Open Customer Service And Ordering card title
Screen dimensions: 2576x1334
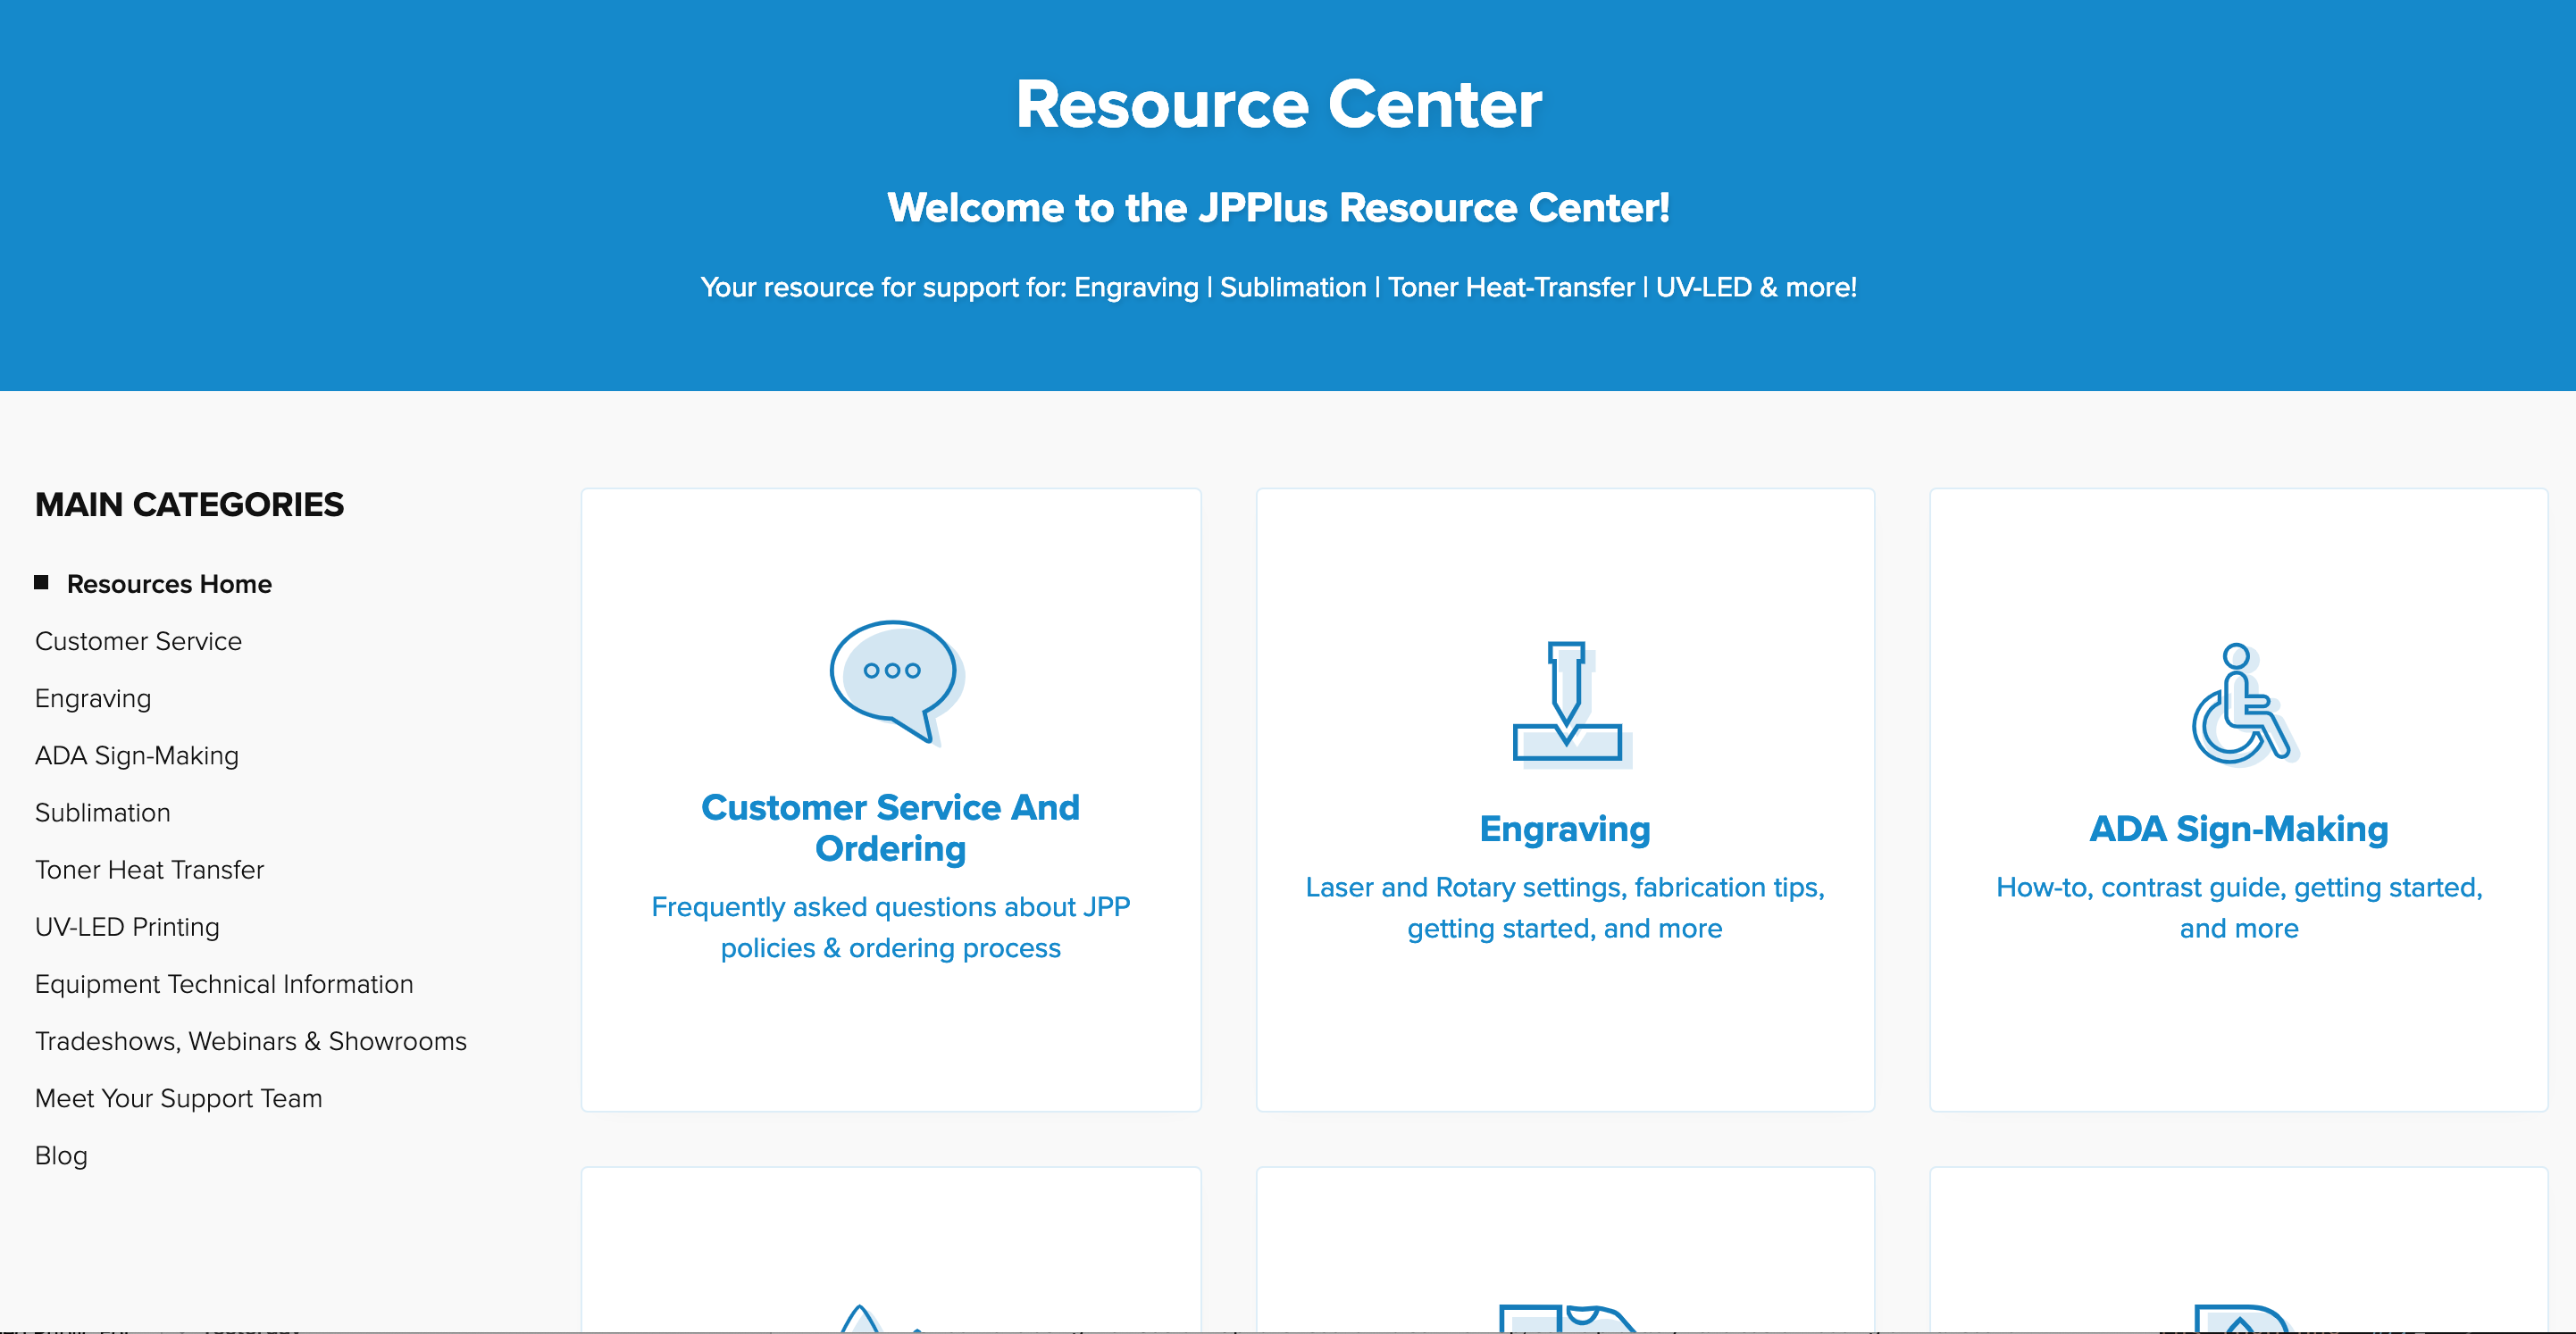[x=890, y=827]
